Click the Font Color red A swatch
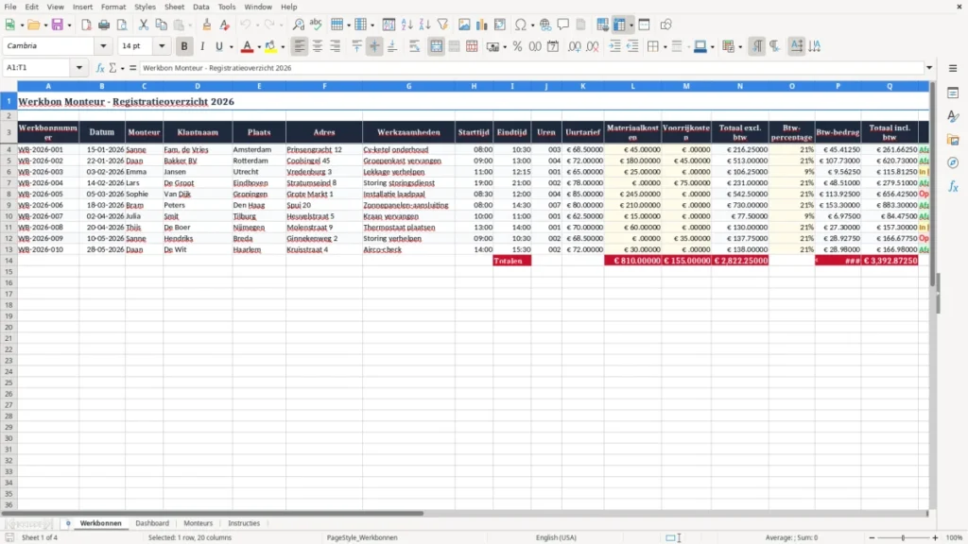 pyautogui.click(x=247, y=46)
